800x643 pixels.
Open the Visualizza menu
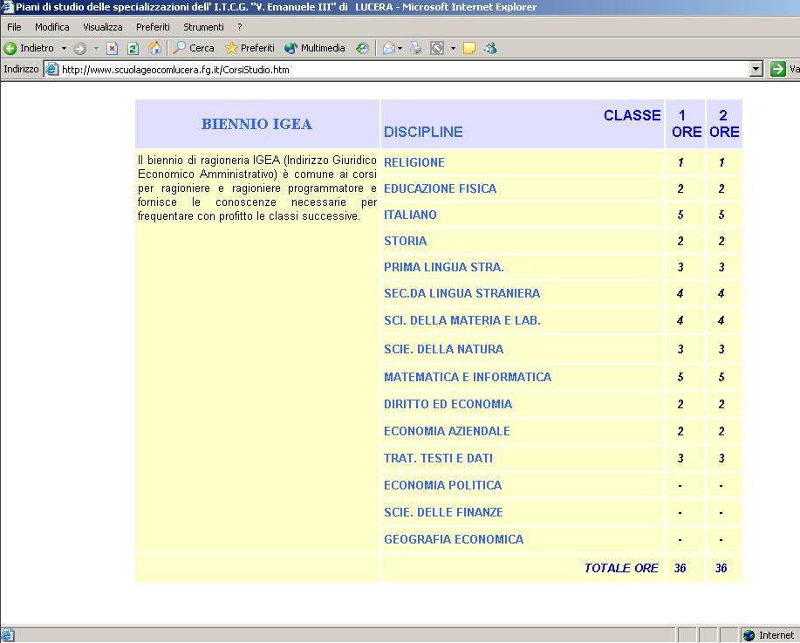pos(103,27)
